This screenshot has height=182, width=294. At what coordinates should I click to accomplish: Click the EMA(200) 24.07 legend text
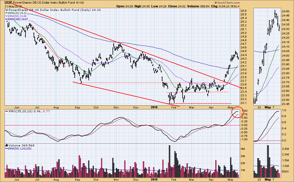coord(18,19)
